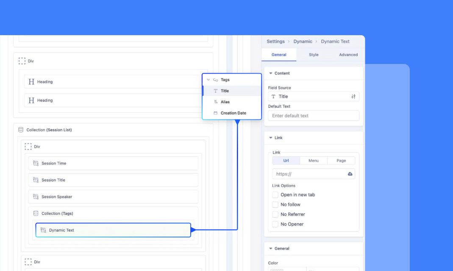
Task: Click the Color swatch under General
Action: (287, 269)
